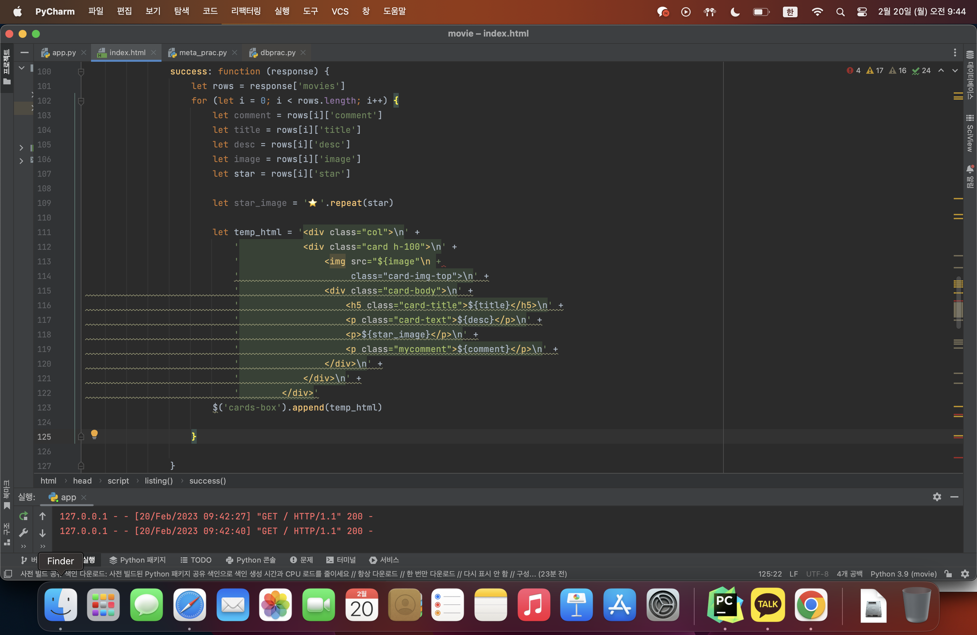Screen dimensions: 977x635
Task: Open the 코드 menu
Action: point(210,12)
